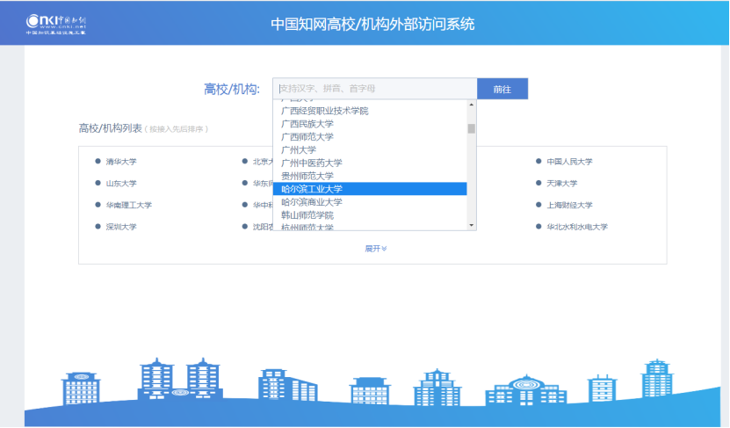Click the 高校/机构列表 heading
This screenshot has width=730, height=428.
[111, 128]
